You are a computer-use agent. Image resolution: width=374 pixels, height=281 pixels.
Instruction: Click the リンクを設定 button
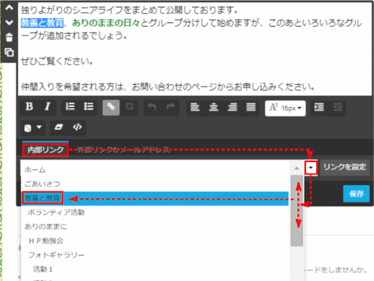tap(345, 167)
